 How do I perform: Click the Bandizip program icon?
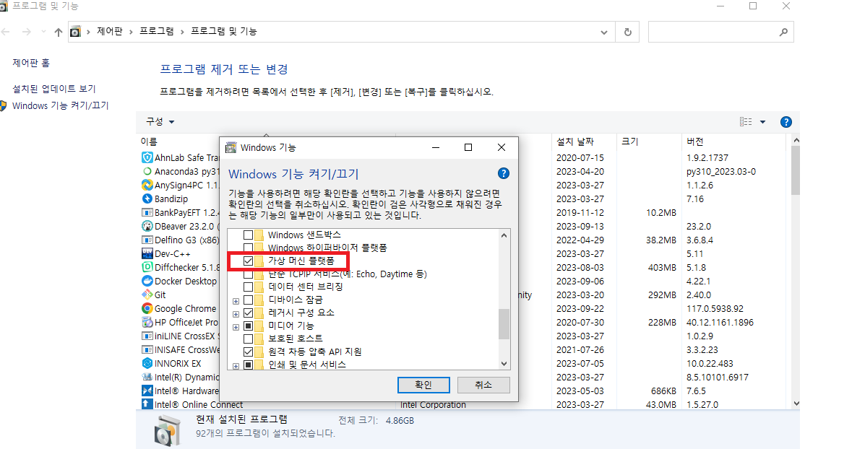(x=147, y=199)
